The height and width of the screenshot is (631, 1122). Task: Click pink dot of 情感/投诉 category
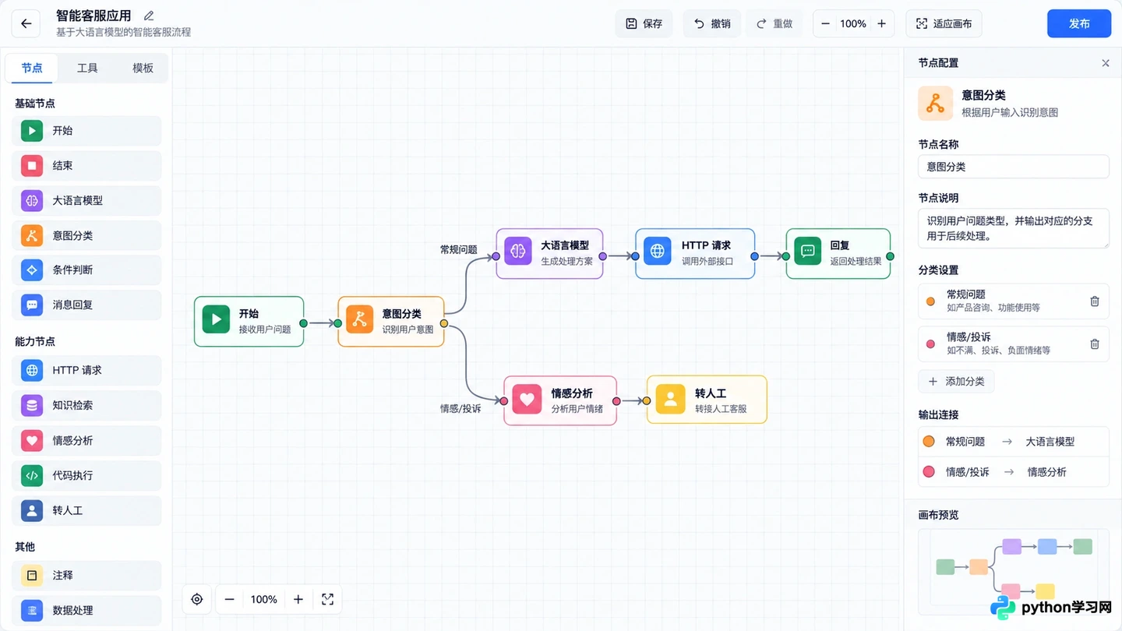click(x=930, y=344)
